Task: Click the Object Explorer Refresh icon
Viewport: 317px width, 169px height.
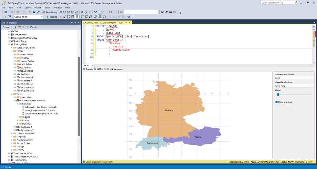Action: tap(32, 27)
